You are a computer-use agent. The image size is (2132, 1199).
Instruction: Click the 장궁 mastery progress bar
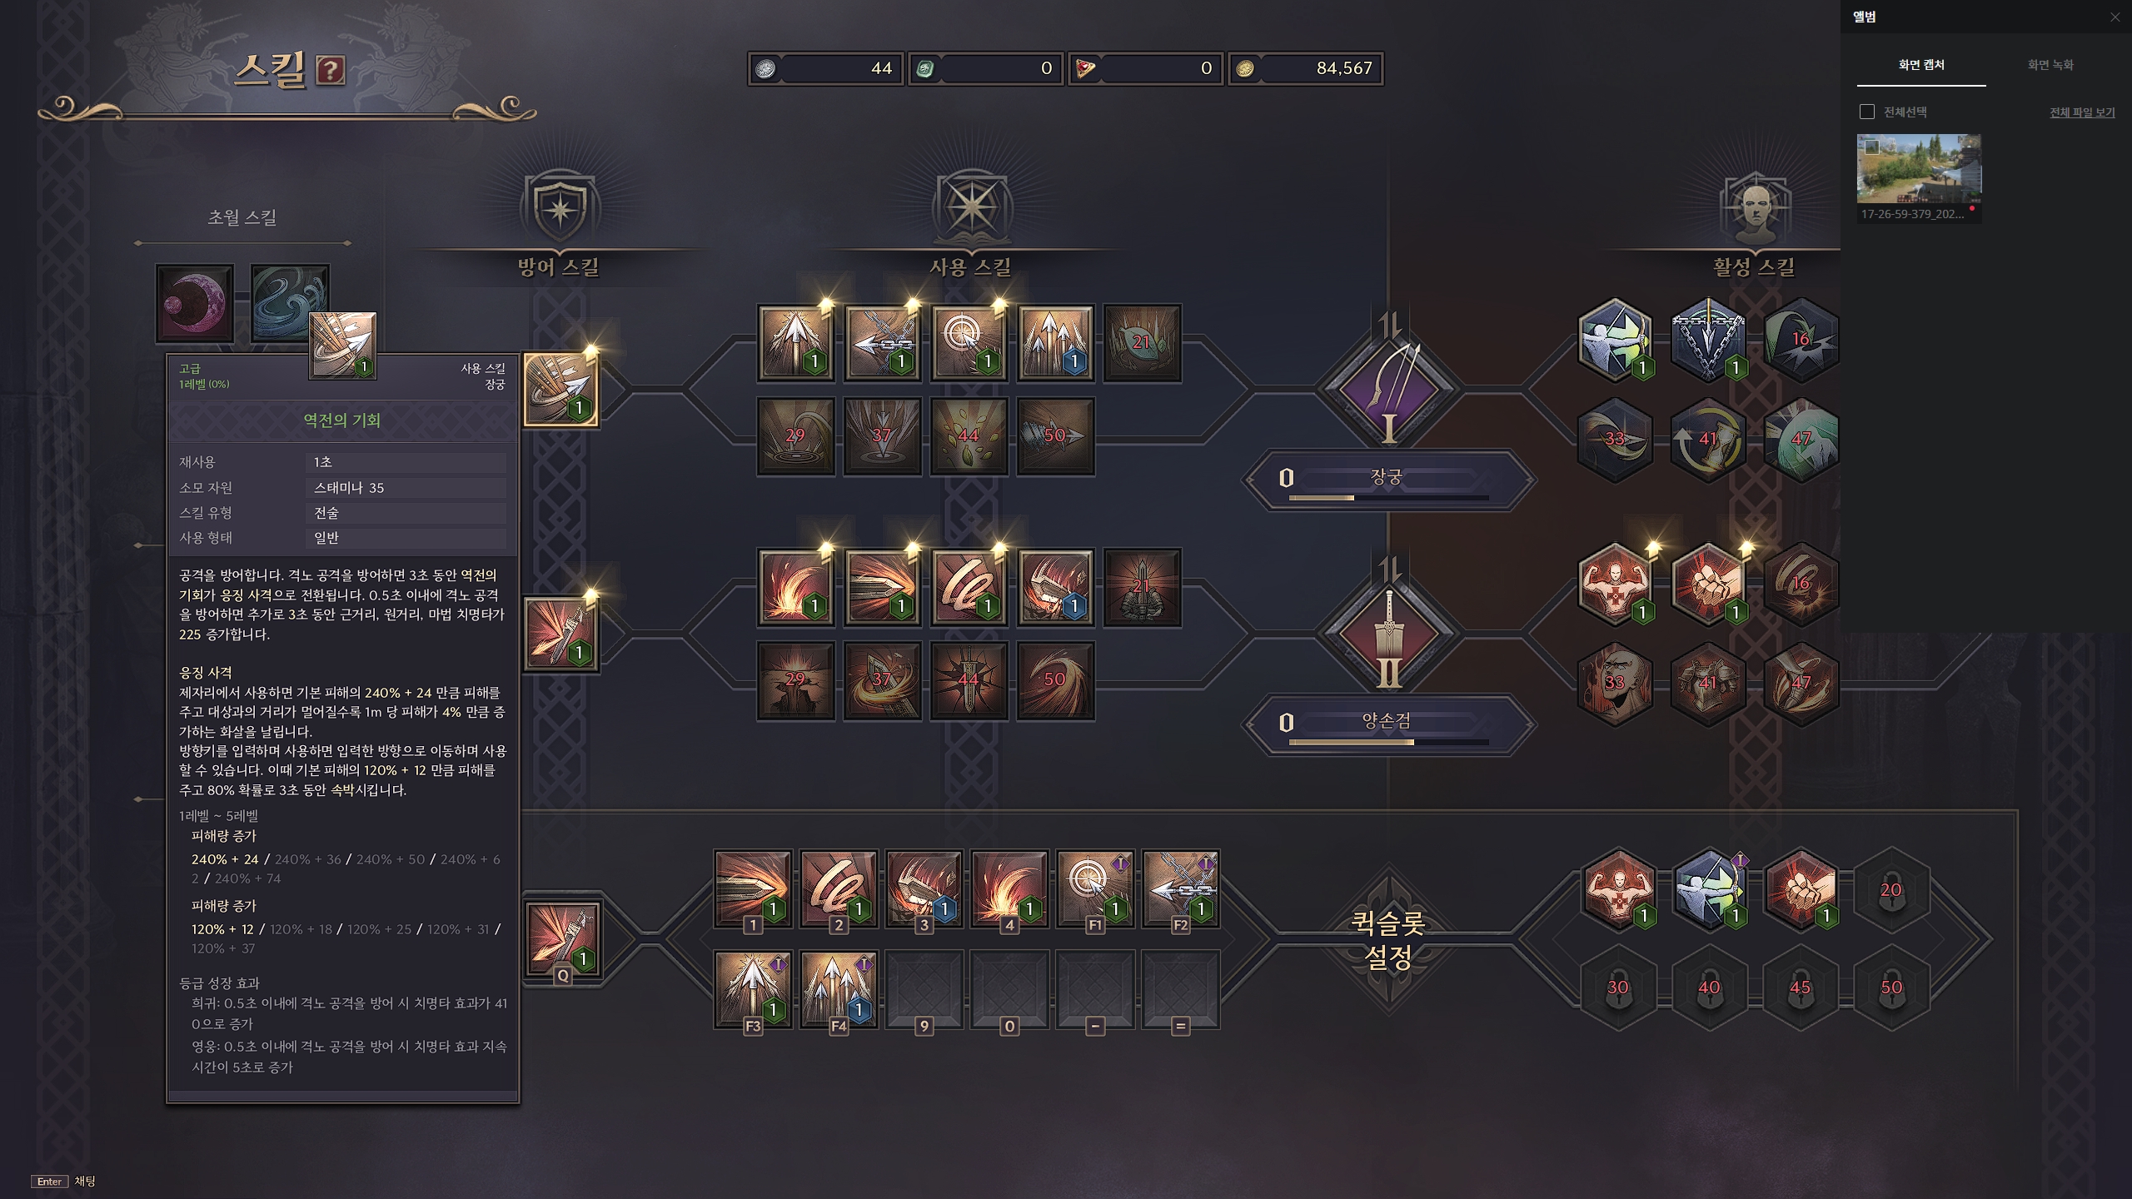click(x=1388, y=498)
